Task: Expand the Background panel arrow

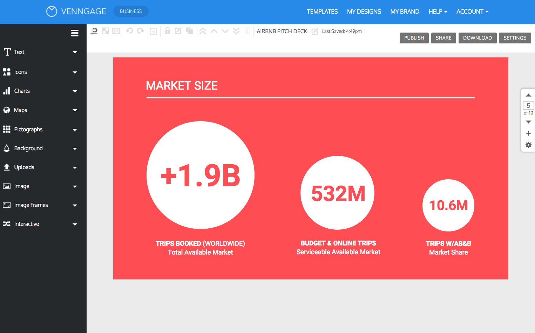Action: pyautogui.click(x=75, y=149)
